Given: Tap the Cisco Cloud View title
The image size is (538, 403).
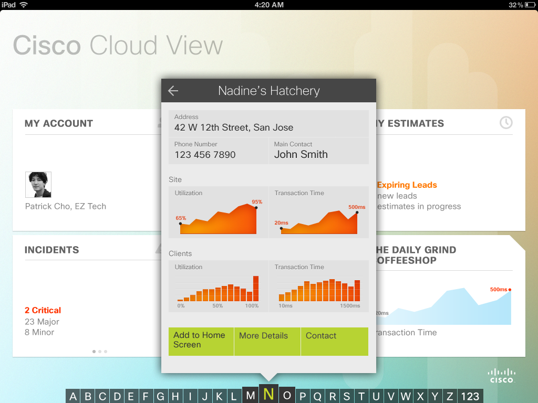Looking at the screenshot, I should tap(118, 45).
